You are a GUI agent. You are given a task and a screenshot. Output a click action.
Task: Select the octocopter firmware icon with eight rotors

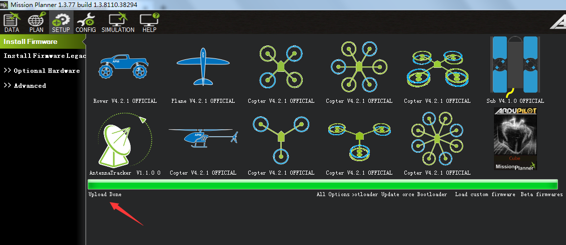point(437,139)
